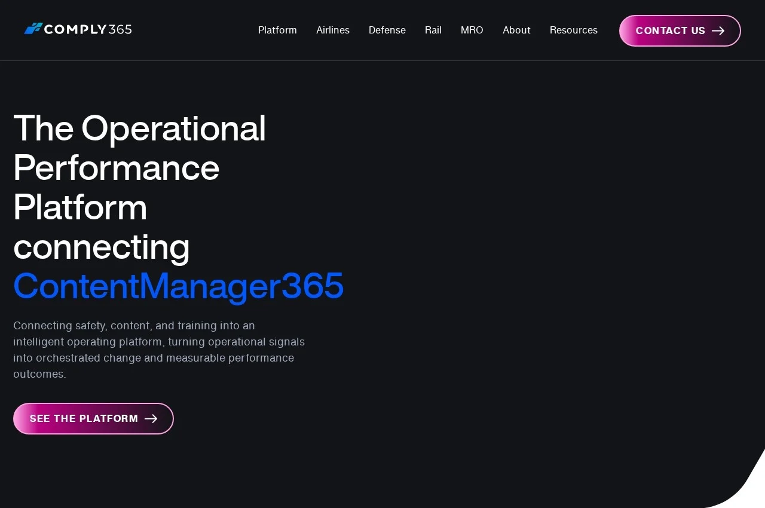Click the blue ContentManager365 heading text
Screen dimensions: 765x508
coord(179,286)
